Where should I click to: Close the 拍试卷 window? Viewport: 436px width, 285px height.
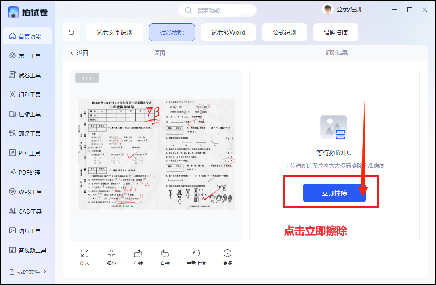425,10
